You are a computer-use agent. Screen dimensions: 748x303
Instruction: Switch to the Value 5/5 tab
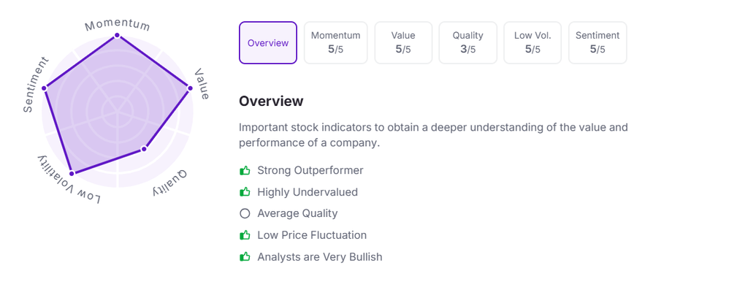coord(403,42)
